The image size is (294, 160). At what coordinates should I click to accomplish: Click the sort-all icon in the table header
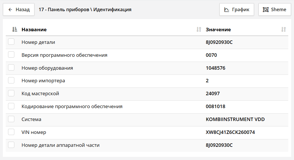pyautogui.click(x=15, y=29)
